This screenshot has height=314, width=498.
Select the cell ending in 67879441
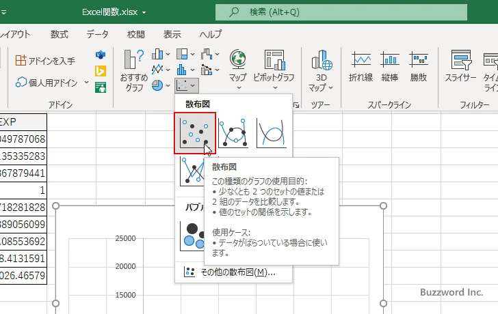(23, 173)
